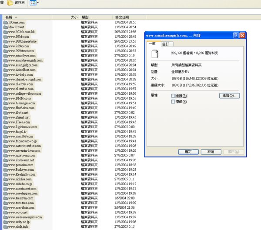Select the www.Pinkeyes.com folder icon

click(x=6, y=170)
